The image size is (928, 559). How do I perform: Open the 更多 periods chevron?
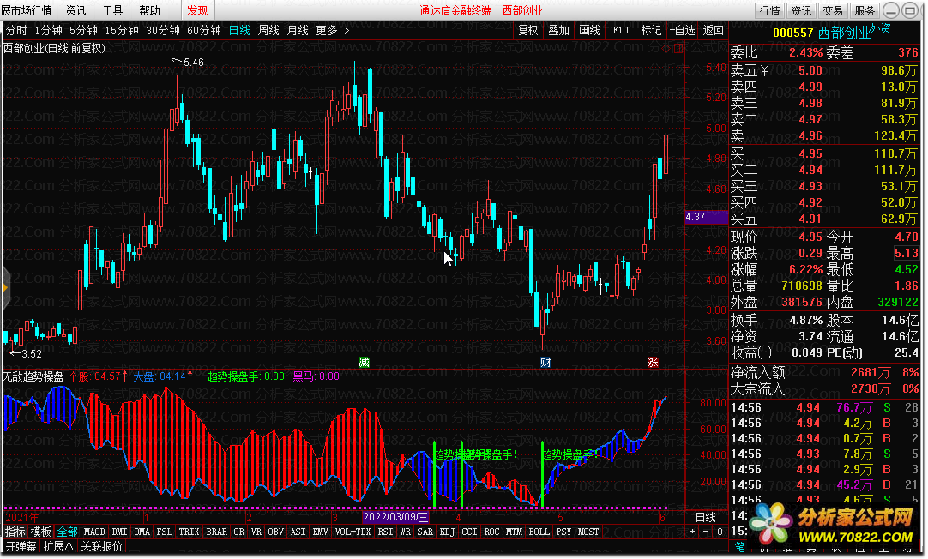(x=346, y=30)
